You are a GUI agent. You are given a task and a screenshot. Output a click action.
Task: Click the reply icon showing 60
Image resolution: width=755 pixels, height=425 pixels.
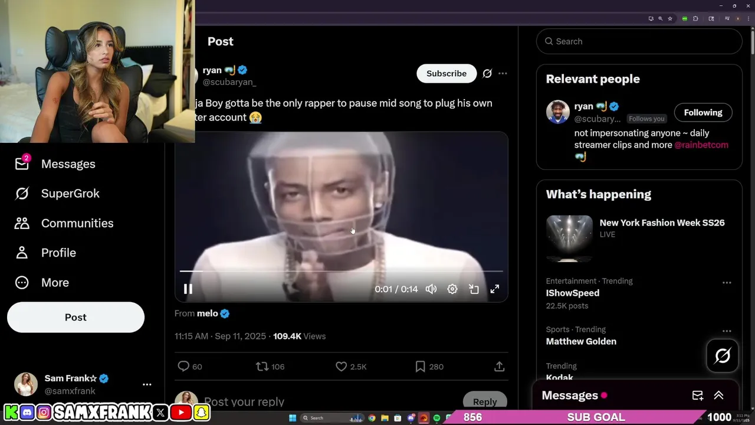click(190, 367)
